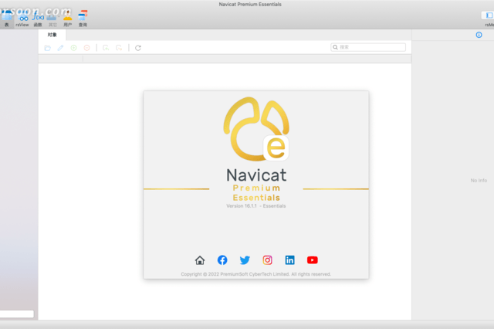Select the Objects (对象) tab
The height and width of the screenshot is (329, 494).
click(x=52, y=35)
